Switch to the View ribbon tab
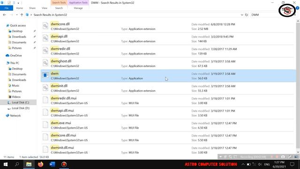The height and width of the screenshot is (169, 300). coord(45,8)
